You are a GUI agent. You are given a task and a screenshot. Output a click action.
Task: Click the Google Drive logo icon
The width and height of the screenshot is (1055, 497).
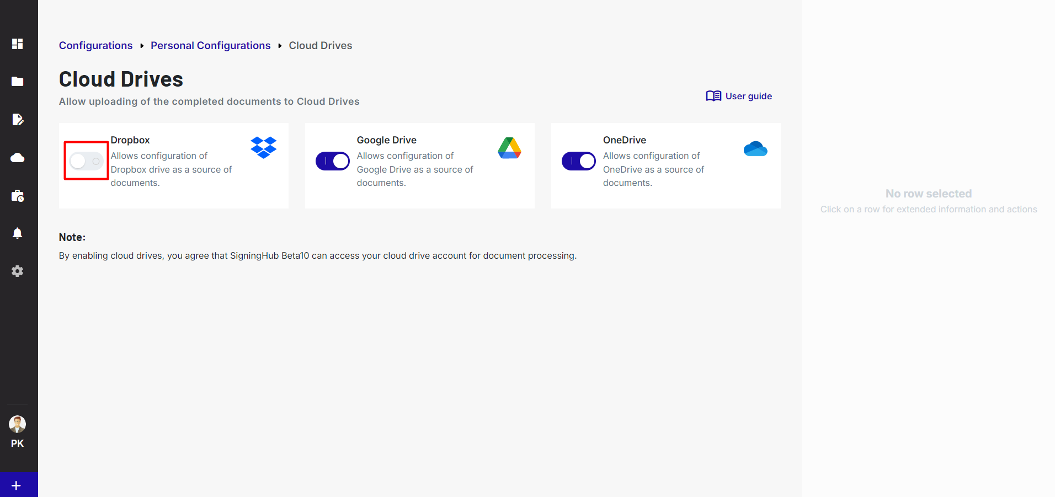pyautogui.click(x=510, y=148)
